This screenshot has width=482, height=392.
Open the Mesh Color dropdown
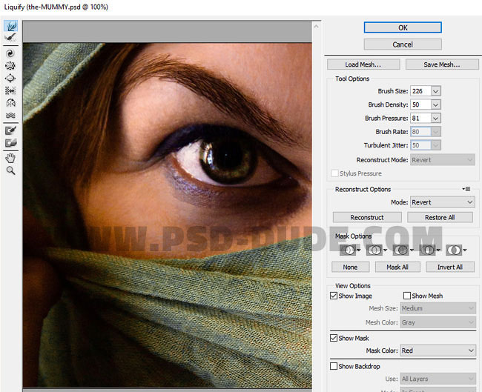[438, 322]
